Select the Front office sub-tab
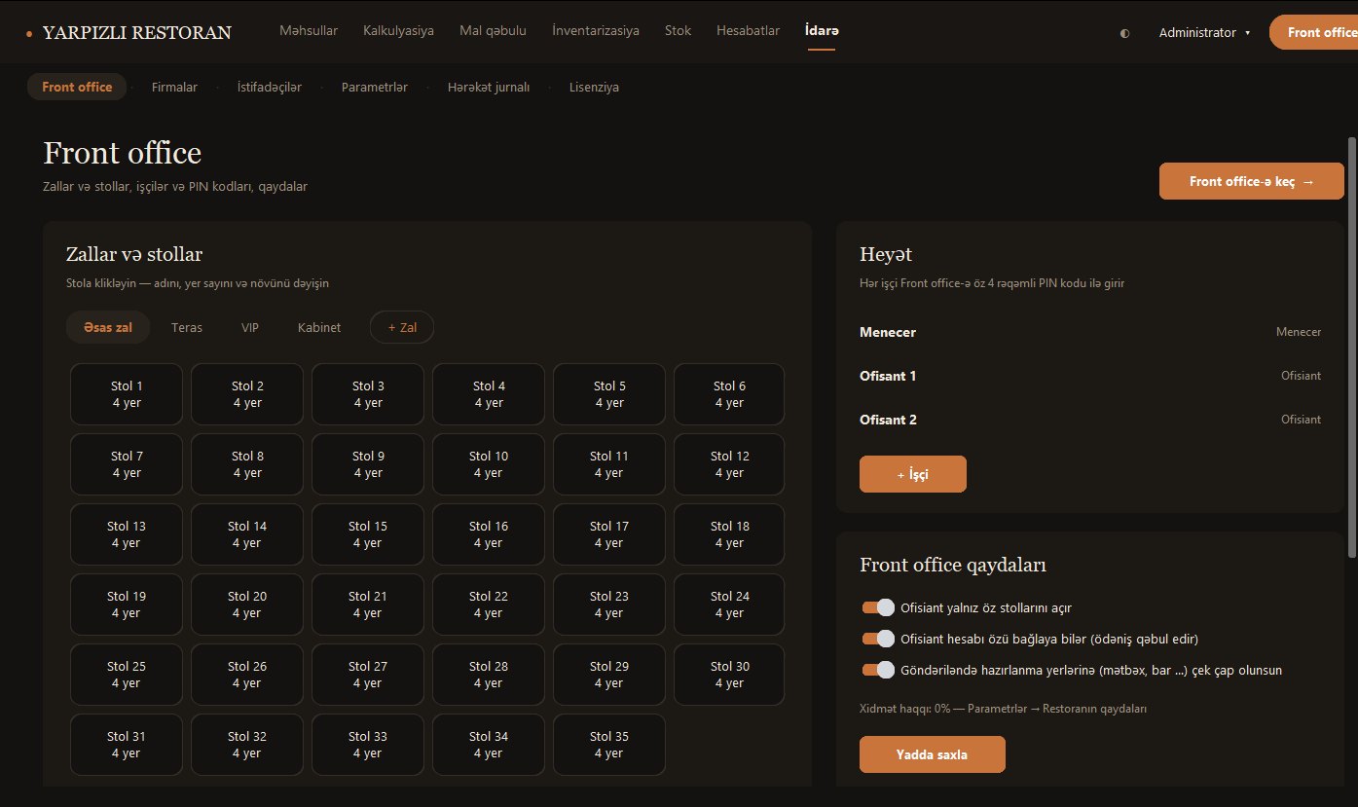1358x807 pixels. pos(77,87)
